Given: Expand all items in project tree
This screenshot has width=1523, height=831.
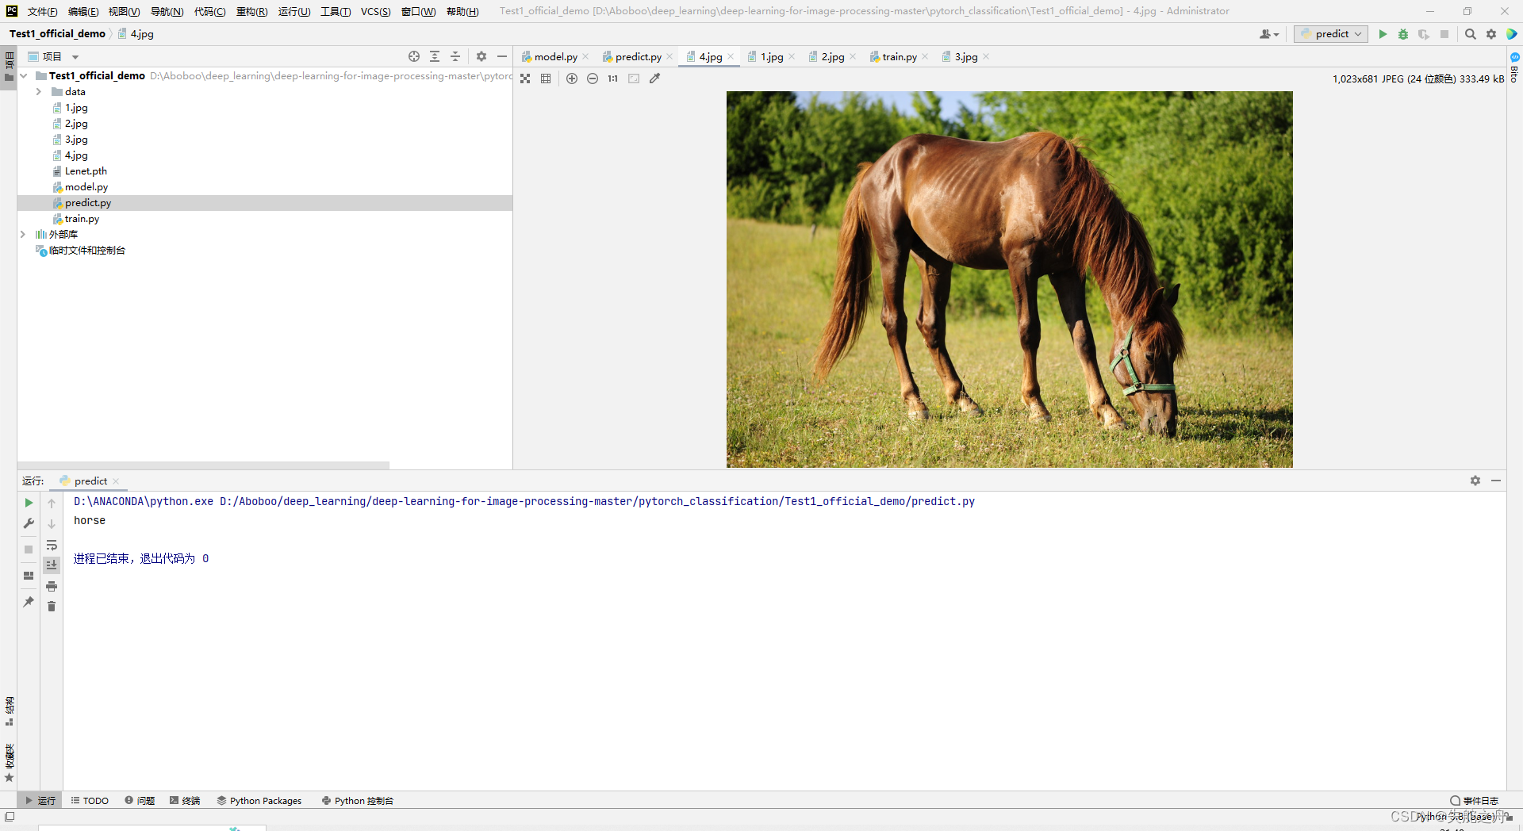Looking at the screenshot, I should 435,56.
